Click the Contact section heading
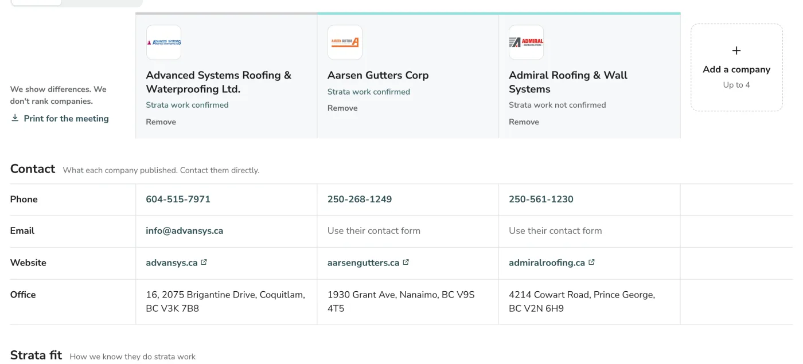Viewport: 803px width, 364px height. [x=33, y=169]
